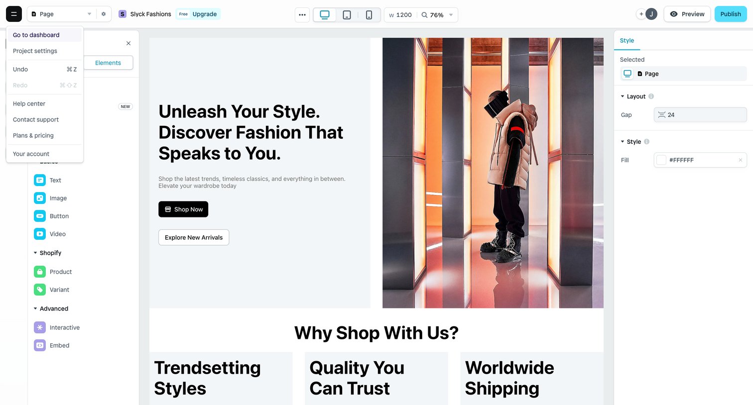
Task: Select the Worldwide Shipping heading
Action: (509, 378)
